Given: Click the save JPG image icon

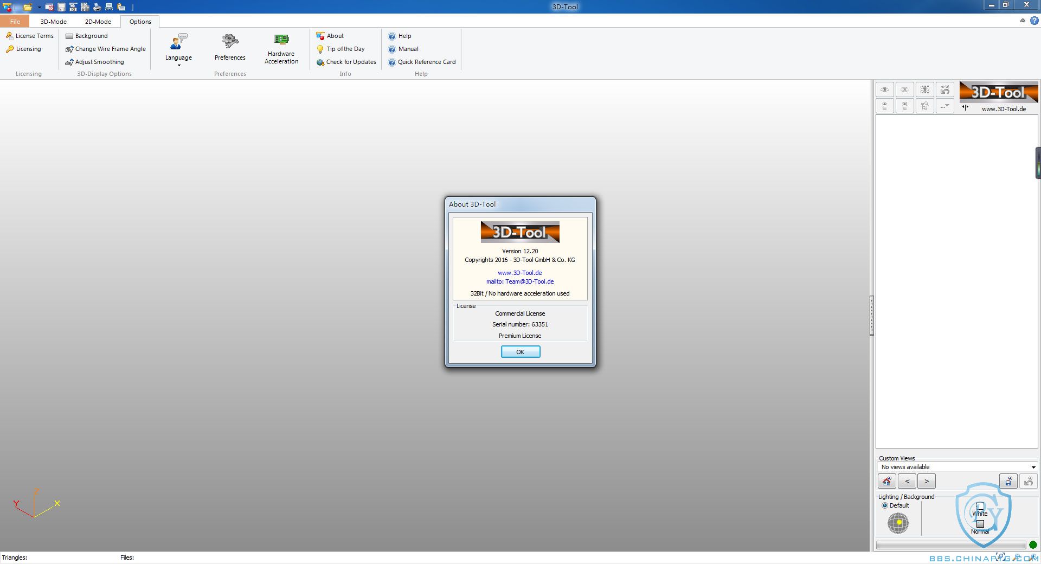Looking at the screenshot, I should 109,7.
